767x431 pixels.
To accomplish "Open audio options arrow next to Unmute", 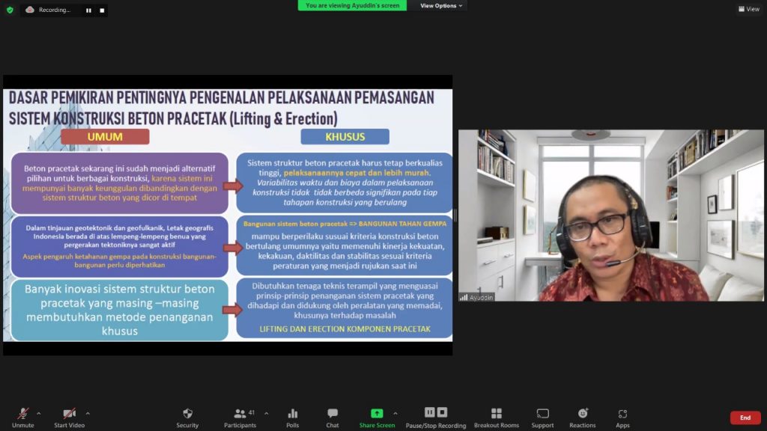I will pos(39,413).
